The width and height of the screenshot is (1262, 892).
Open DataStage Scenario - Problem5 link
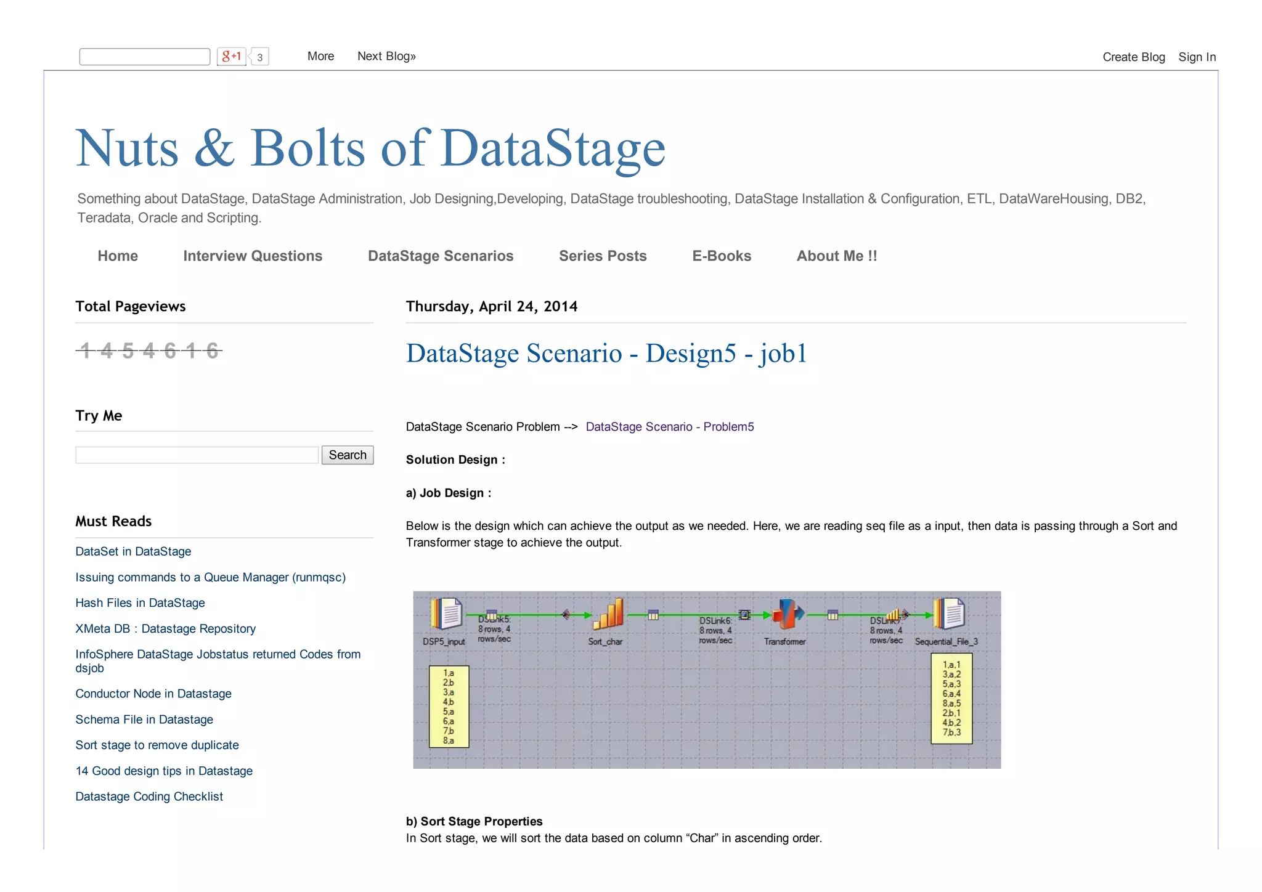[x=669, y=427]
